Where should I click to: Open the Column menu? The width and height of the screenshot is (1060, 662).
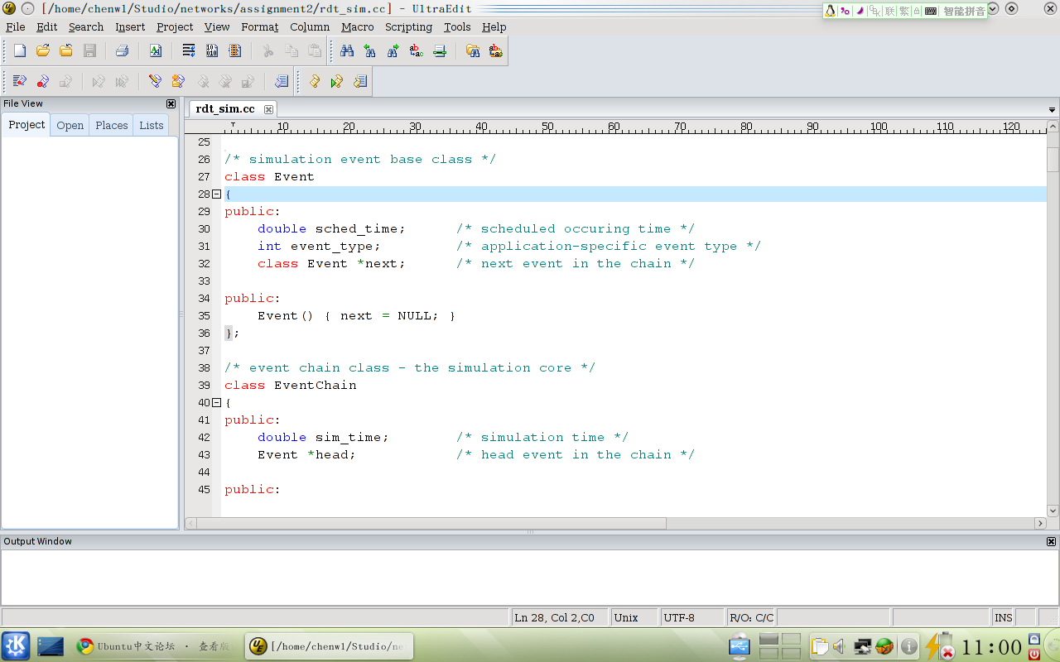[x=310, y=26]
